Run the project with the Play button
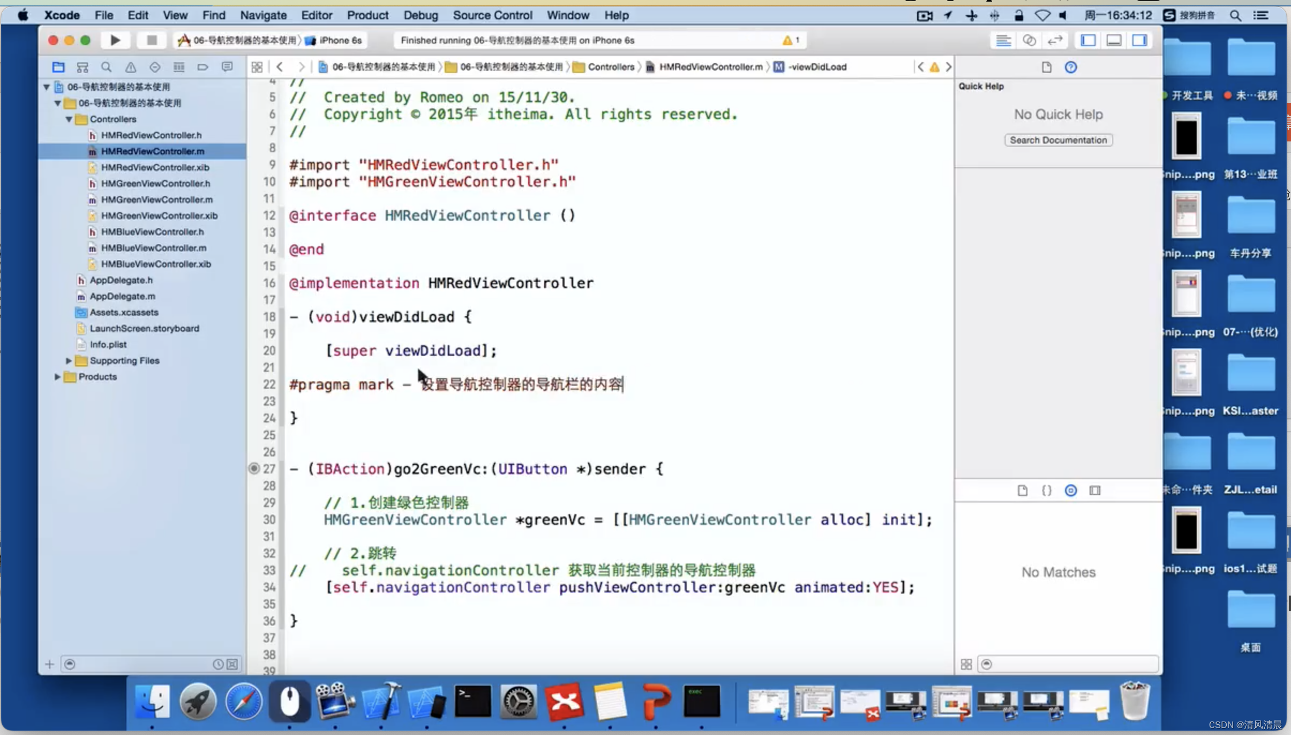1291x735 pixels. pos(115,40)
